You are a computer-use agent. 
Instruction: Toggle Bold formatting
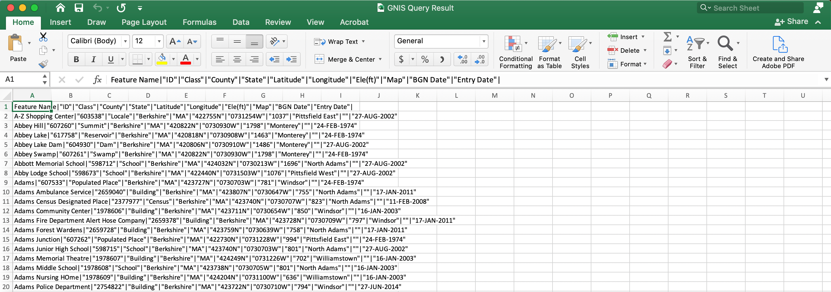point(76,59)
